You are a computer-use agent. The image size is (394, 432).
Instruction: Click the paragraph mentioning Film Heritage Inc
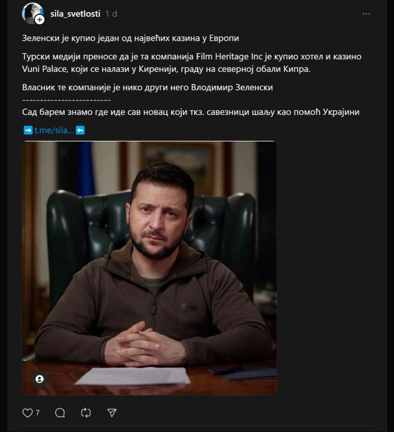pyautogui.click(x=192, y=62)
